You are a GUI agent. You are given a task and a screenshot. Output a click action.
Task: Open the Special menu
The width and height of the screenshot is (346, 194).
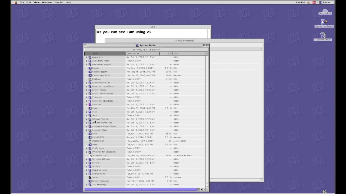coord(59,2)
